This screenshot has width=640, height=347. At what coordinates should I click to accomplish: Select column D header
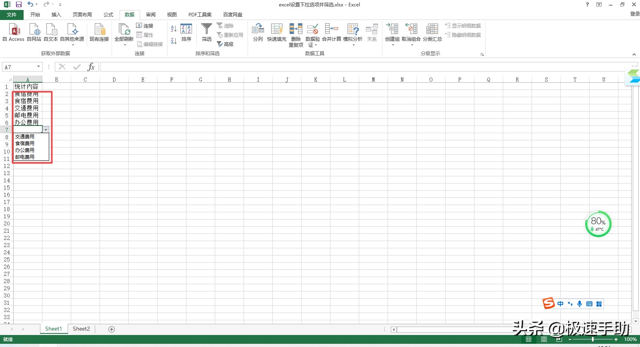pos(114,80)
